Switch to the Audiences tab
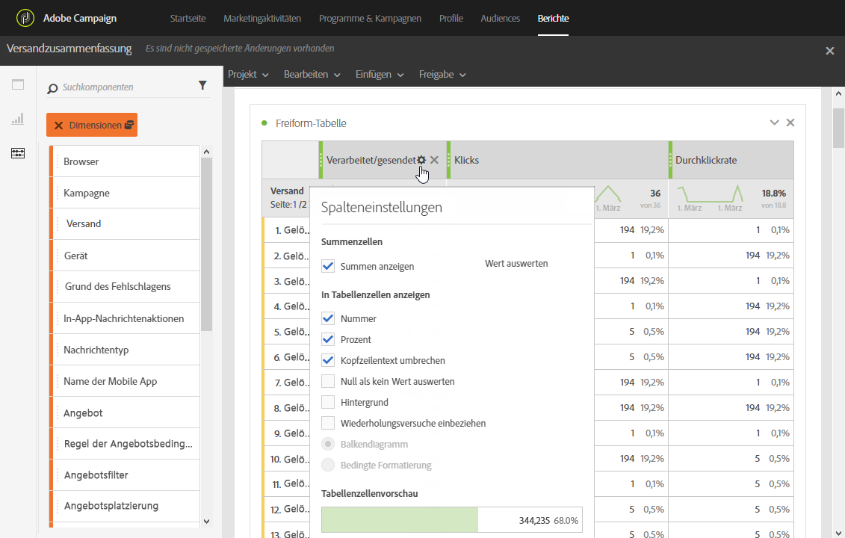Screen dimensions: 845x538 (x=500, y=18)
